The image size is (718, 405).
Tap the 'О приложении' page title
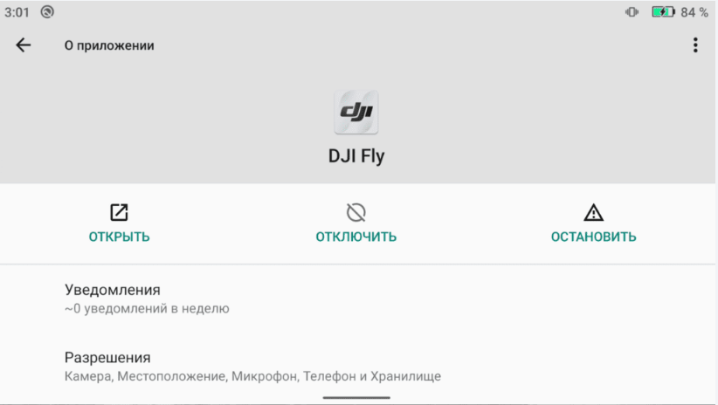point(109,45)
